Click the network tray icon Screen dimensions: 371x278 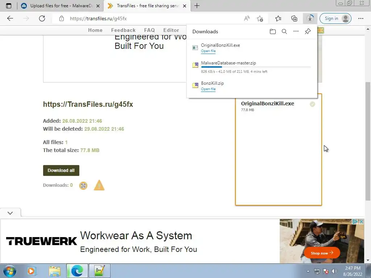[317, 271]
